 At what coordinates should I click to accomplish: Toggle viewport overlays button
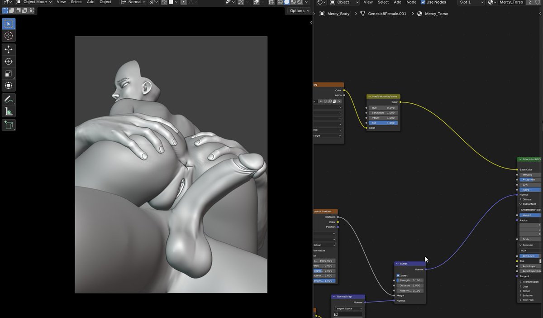pyautogui.click(x=256, y=2)
